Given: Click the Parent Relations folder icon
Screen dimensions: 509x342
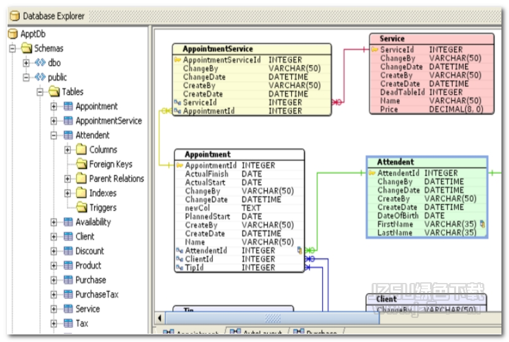Looking at the screenshot, I should pyautogui.click(x=82, y=179).
